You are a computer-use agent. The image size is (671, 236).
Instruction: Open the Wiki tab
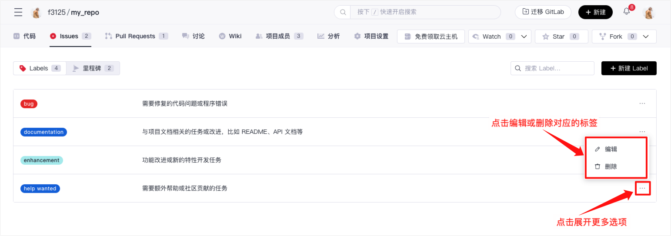(230, 36)
